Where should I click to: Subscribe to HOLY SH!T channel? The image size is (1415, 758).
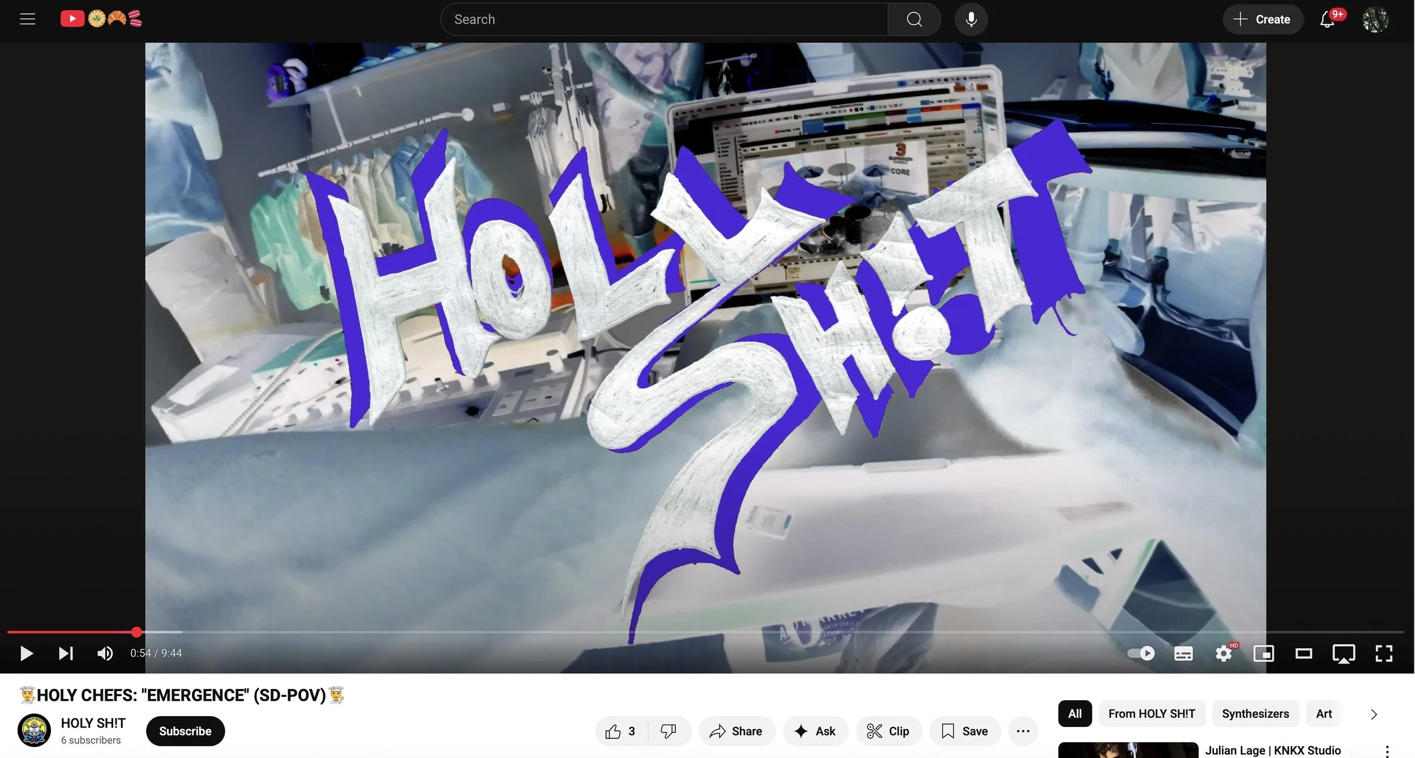(x=185, y=731)
